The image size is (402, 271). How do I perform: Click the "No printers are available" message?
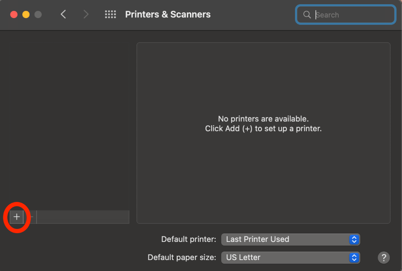point(263,119)
